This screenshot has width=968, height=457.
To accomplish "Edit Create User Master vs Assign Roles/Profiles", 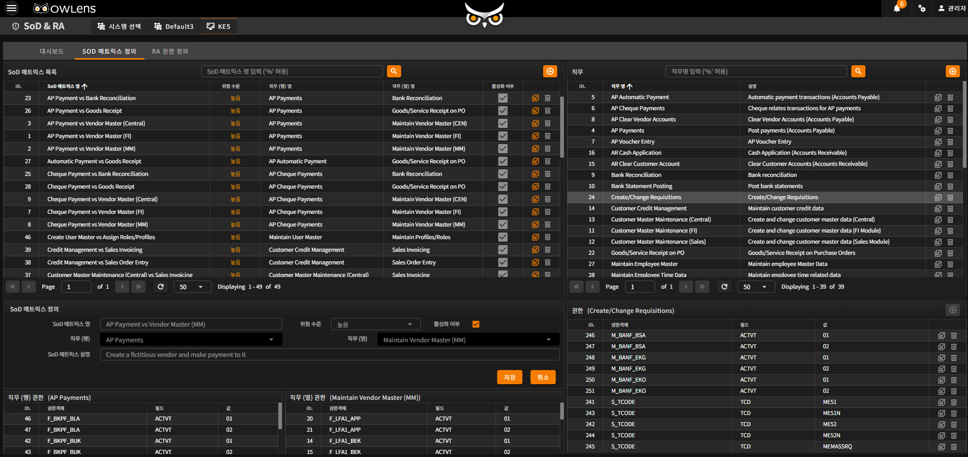I will [x=536, y=237].
